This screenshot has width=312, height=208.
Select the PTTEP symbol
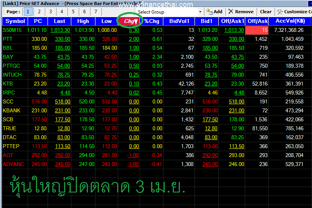pyautogui.click(x=11, y=146)
